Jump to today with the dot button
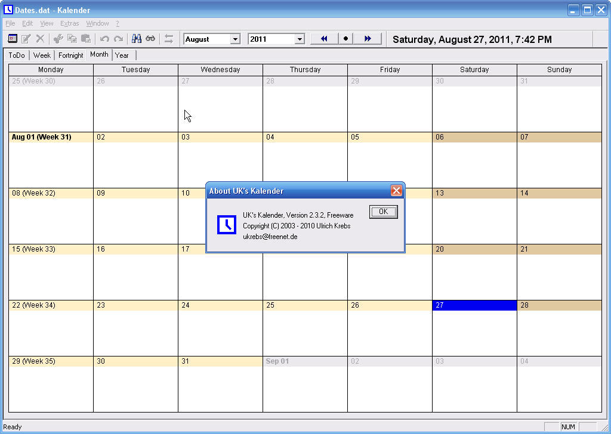Image resolution: width=611 pixels, height=434 pixels. [x=345, y=39]
